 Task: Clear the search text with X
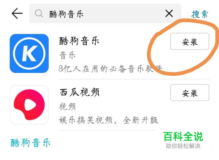[x=169, y=13]
